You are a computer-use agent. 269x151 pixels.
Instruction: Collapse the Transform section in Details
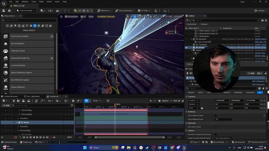click(187, 97)
